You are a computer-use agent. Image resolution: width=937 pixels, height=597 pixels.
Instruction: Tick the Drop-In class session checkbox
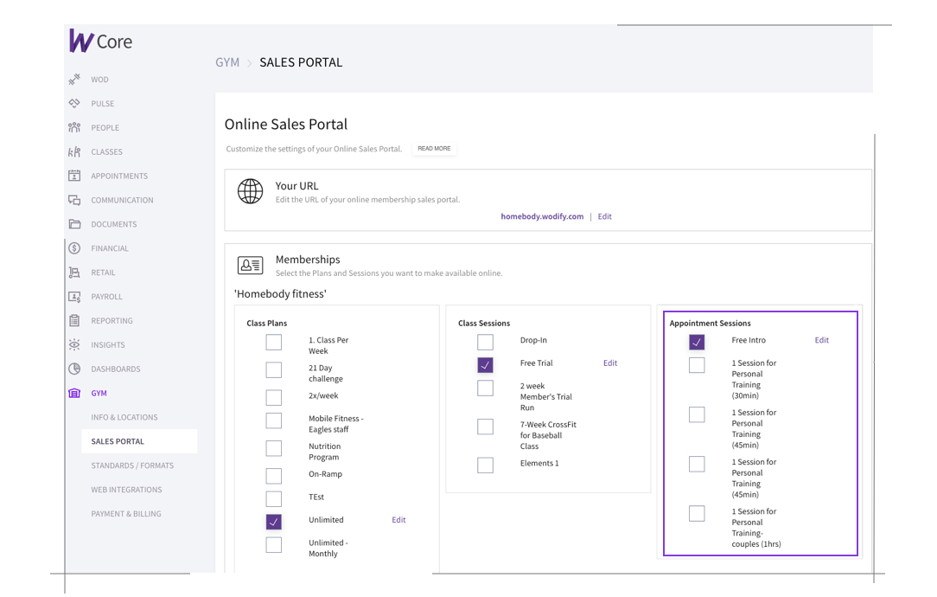[485, 342]
